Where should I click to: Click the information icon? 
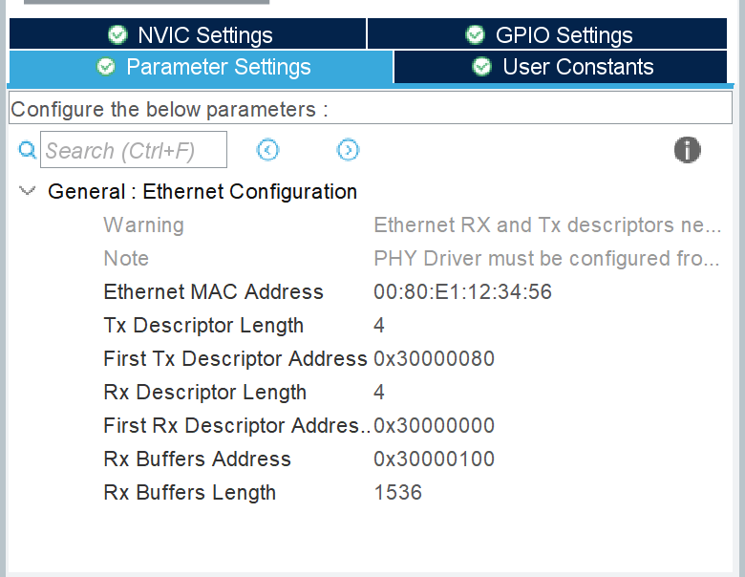coord(687,150)
